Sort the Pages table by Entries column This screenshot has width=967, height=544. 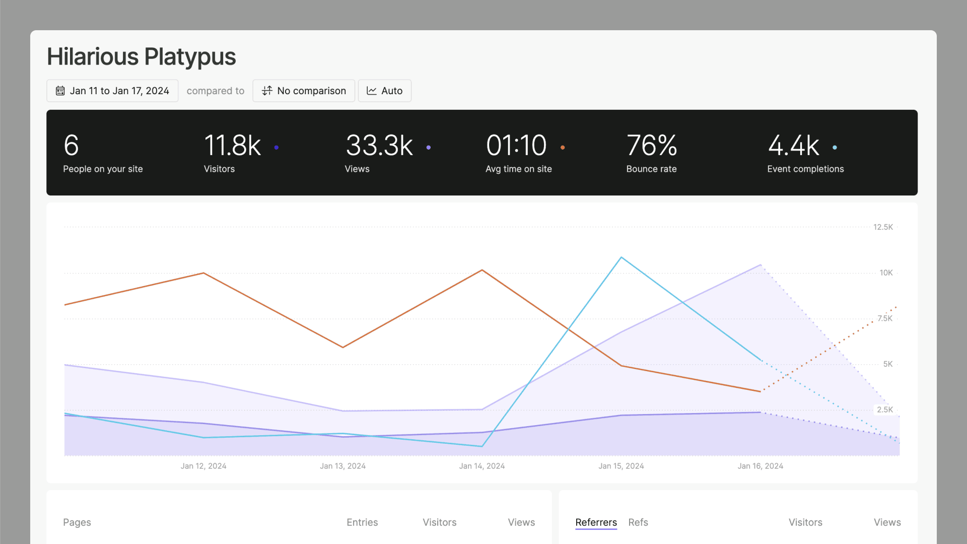(362, 522)
